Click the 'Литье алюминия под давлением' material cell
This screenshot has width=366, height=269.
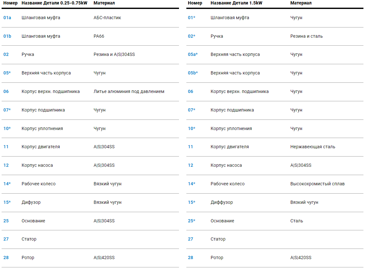[129, 91]
